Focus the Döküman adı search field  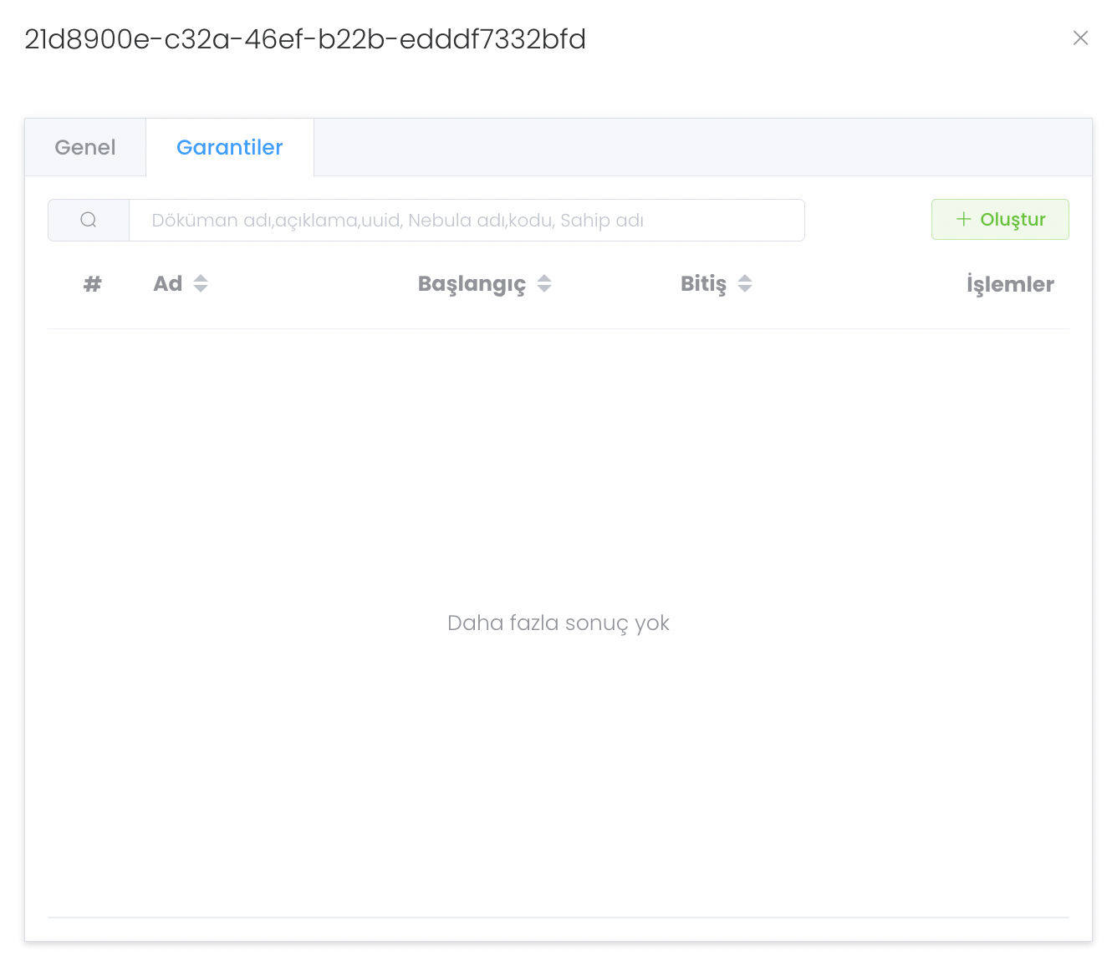[466, 221]
